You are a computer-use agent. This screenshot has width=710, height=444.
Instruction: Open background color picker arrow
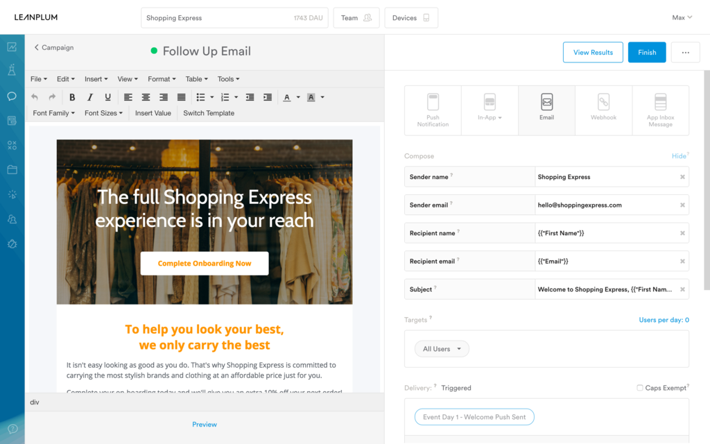coord(322,97)
